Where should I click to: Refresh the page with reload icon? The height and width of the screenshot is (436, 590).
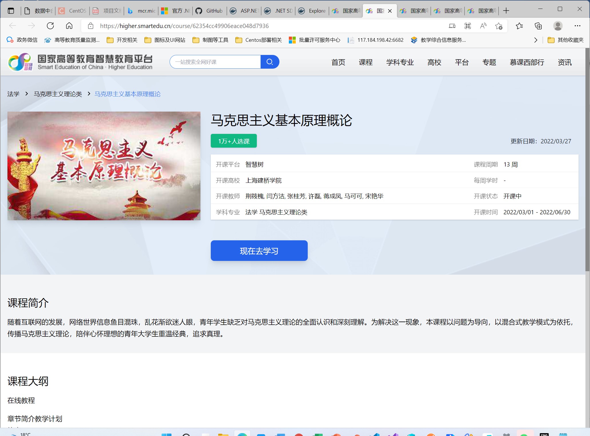[50, 26]
